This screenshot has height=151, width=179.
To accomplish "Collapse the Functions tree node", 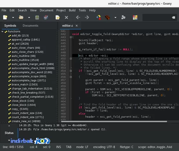I will (3, 32).
